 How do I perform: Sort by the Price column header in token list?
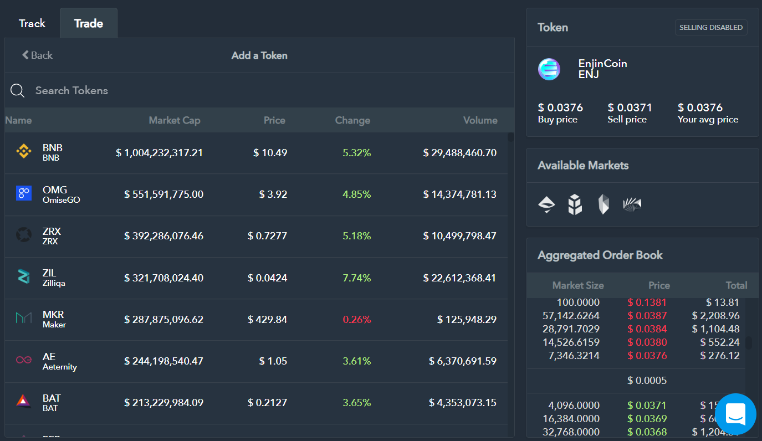coord(274,120)
